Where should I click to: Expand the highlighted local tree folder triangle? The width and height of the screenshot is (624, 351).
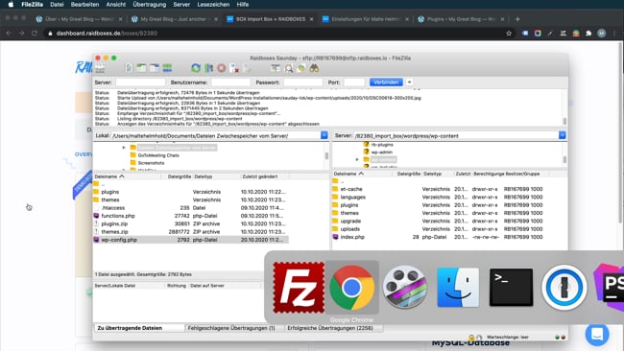pos(124,148)
